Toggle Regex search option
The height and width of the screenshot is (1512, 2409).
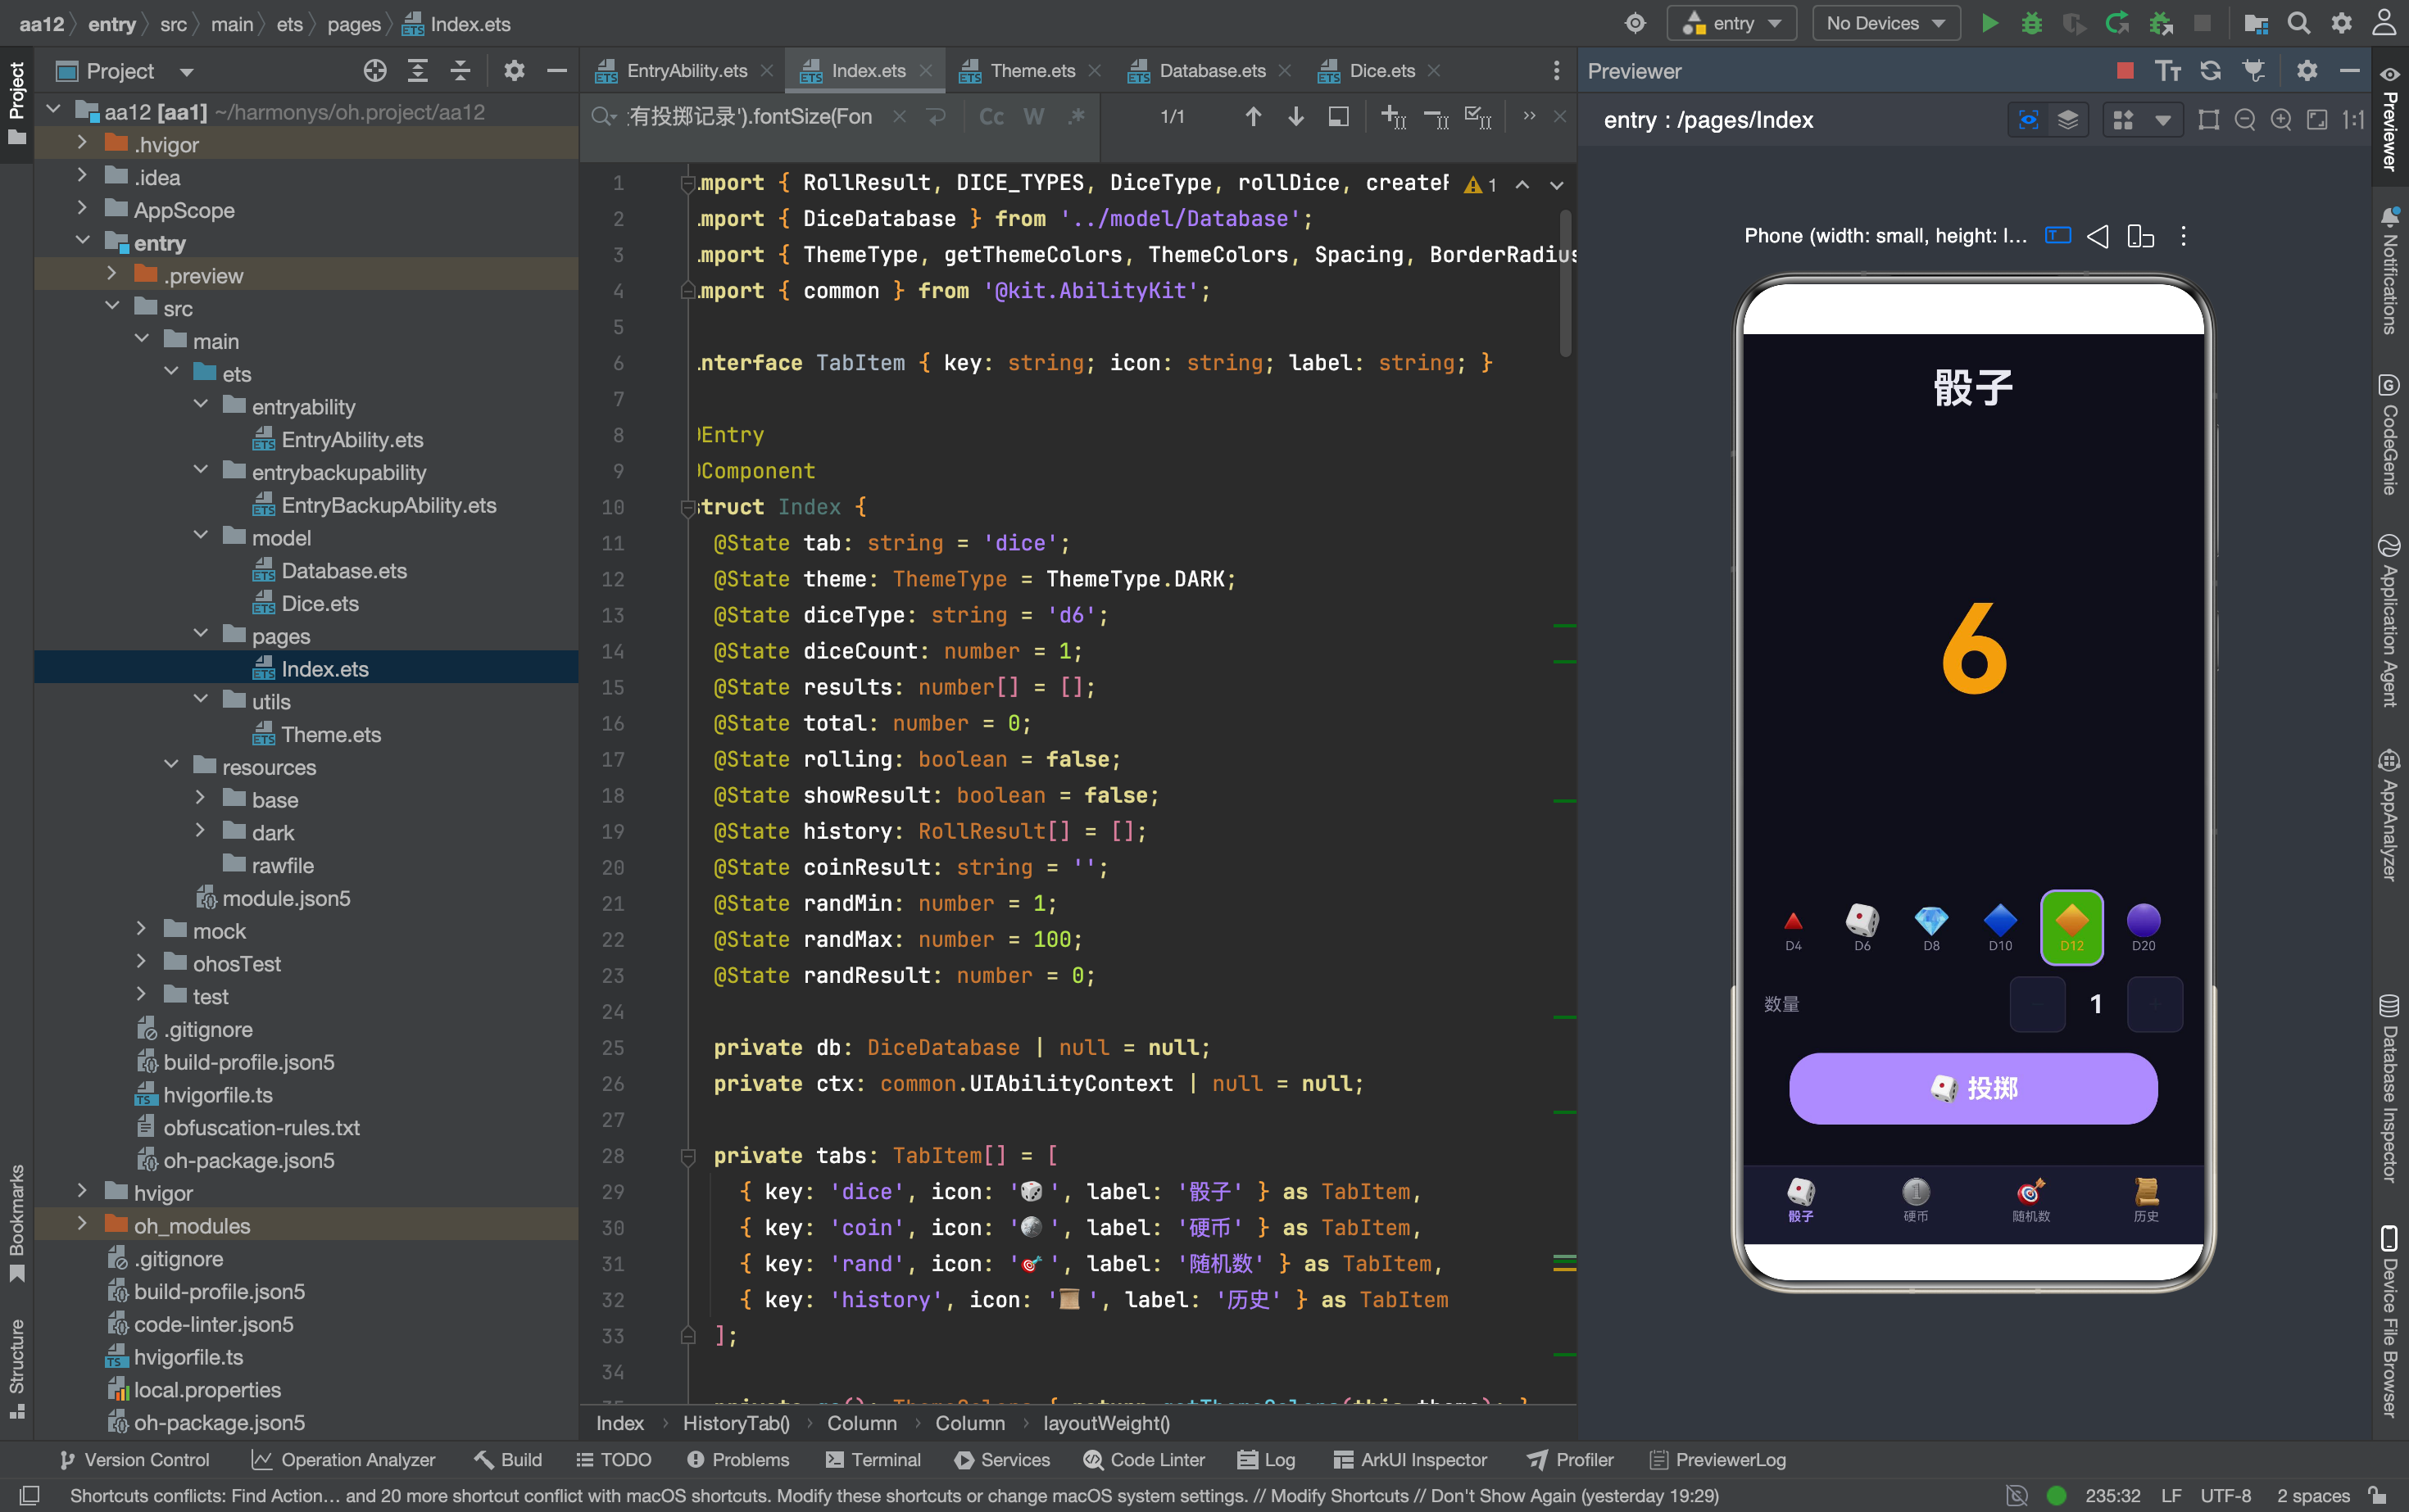pyautogui.click(x=1077, y=117)
